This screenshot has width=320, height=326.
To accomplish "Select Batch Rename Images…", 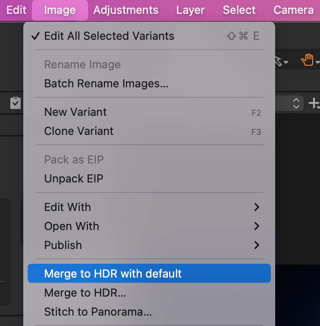I will 149,83.
